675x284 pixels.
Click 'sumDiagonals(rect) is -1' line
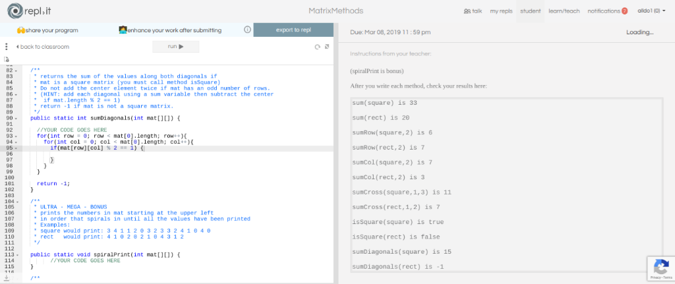[397, 267]
